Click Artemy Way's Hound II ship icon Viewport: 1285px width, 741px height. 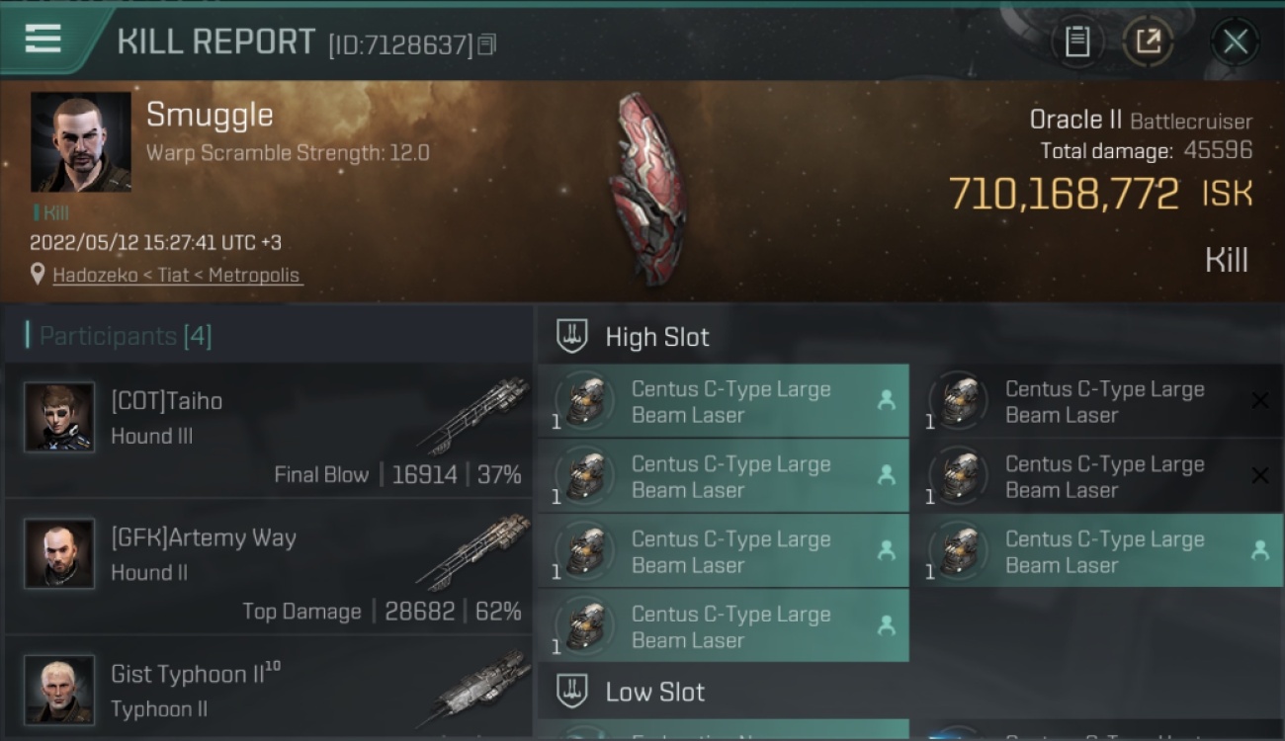[474, 550]
